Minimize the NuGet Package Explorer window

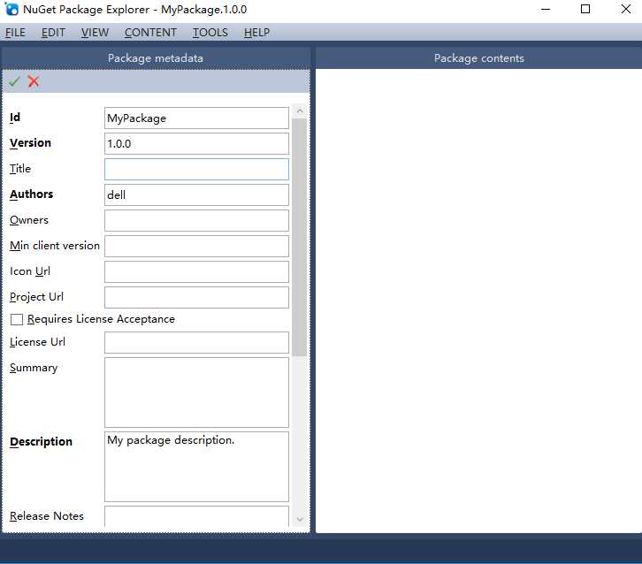[546, 9]
